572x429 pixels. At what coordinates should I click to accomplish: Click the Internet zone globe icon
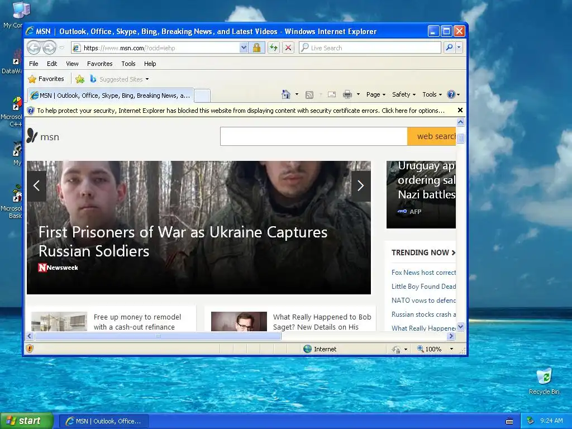point(308,349)
